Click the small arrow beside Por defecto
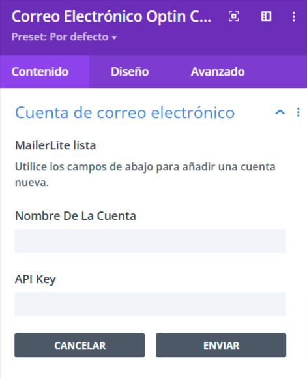Screen dimensions: 307x379 coord(114,38)
